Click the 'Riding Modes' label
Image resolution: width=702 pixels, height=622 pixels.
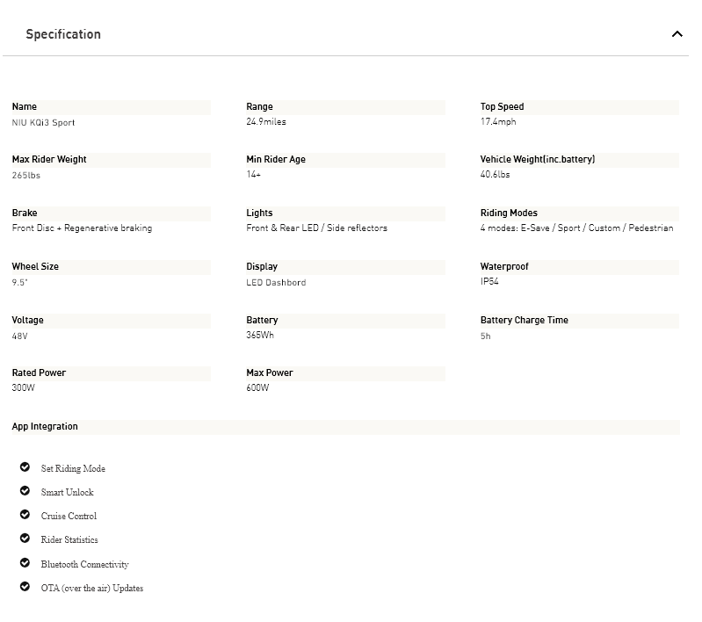coord(509,213)
